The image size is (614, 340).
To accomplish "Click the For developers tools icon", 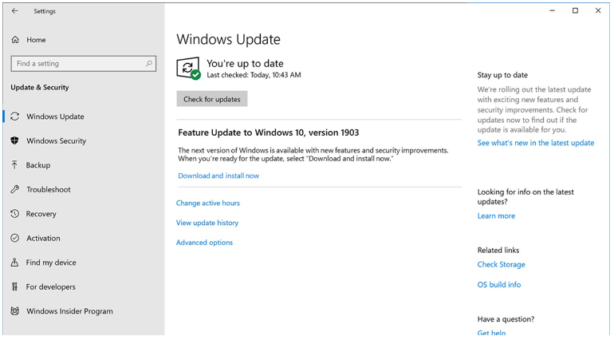I will (x=14, y=287).
